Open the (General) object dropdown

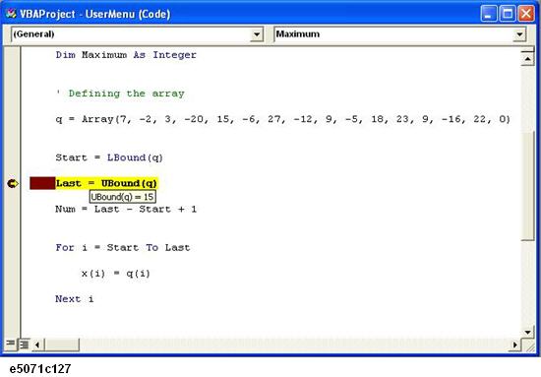(x=257, y=34)
